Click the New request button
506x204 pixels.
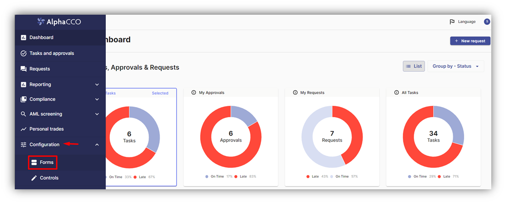click(470, 41)
